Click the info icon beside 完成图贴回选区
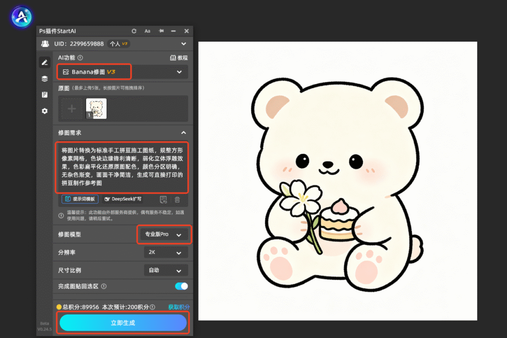 (104, 287)
